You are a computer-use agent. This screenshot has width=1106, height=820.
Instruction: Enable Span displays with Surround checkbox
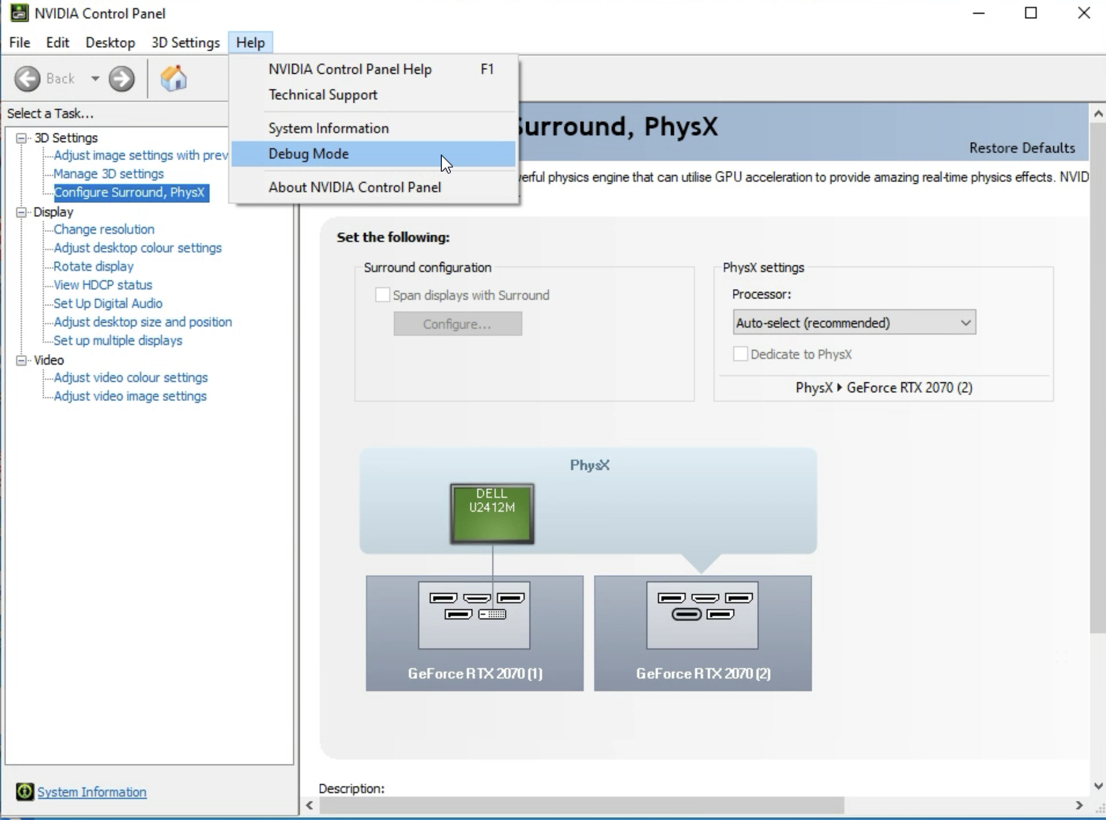pyautogui.click(x=383, y=295)
